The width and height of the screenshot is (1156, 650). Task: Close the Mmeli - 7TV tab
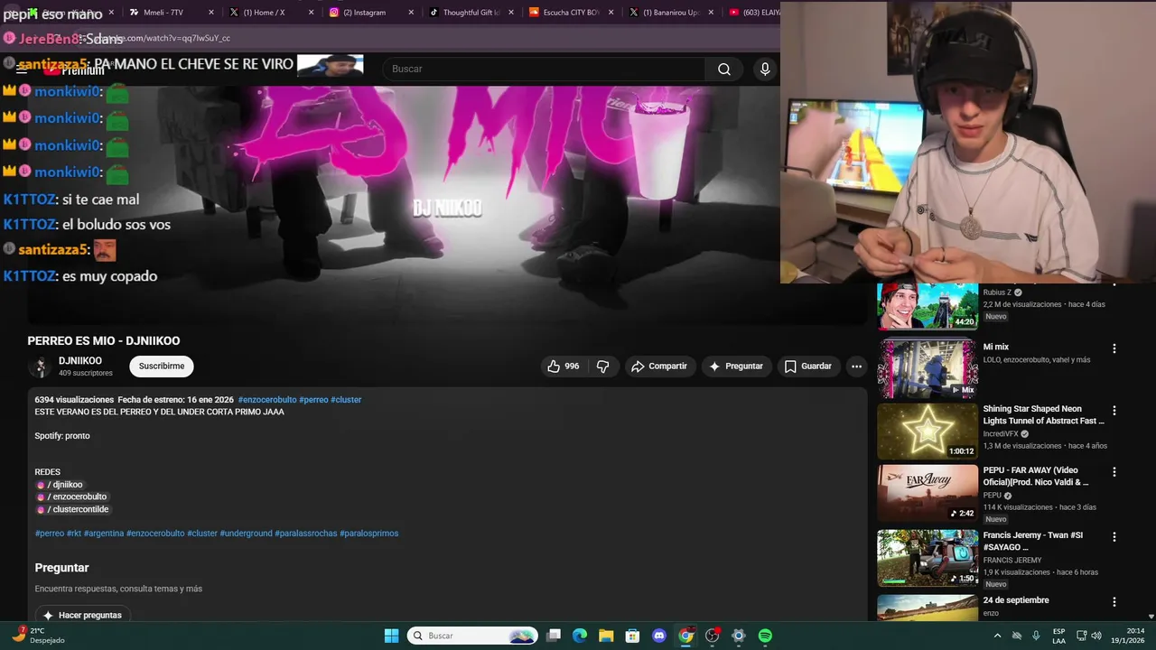click(211, 13)
